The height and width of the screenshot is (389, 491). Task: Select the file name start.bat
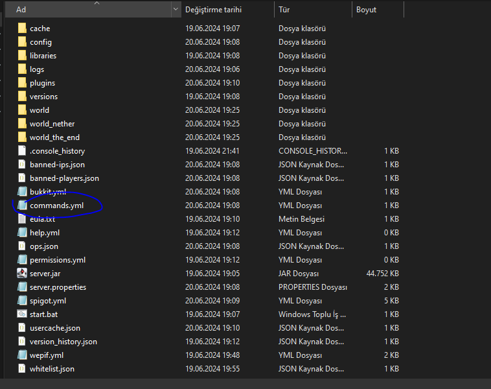44,314
